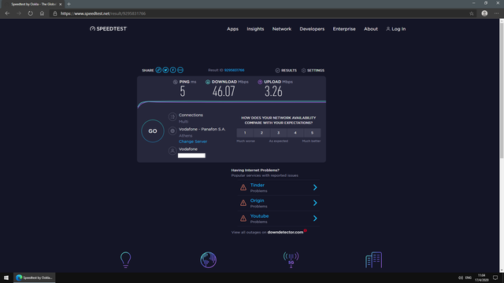Open Windows Start menu
Image resolution: width=504 pixels, height=283 pixels.
6,277
